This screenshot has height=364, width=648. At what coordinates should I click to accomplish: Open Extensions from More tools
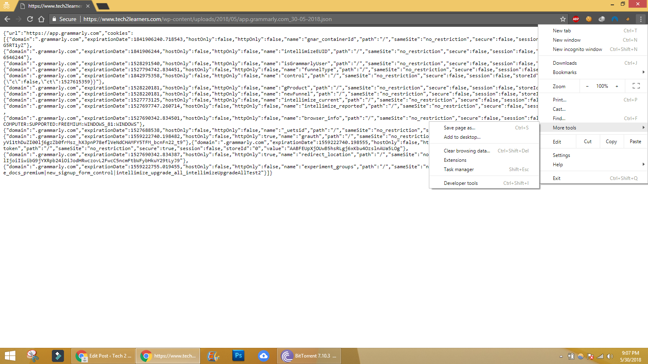484,160
